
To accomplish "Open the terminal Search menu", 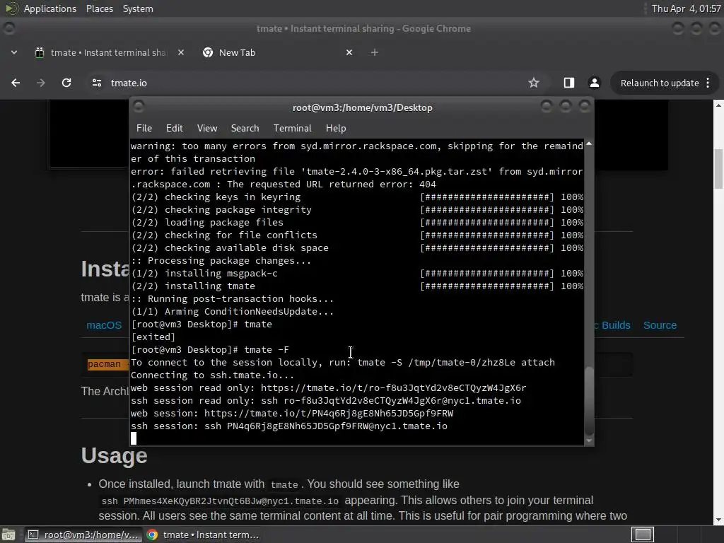I will tap(245, 129).
